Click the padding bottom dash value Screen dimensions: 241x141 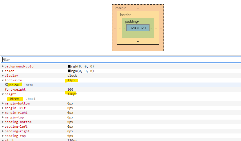138,35
